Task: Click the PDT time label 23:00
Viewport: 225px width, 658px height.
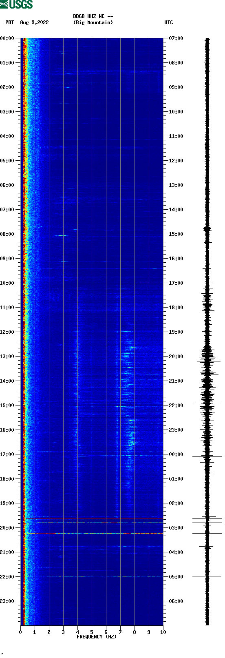Action: [x=7, y=601]
